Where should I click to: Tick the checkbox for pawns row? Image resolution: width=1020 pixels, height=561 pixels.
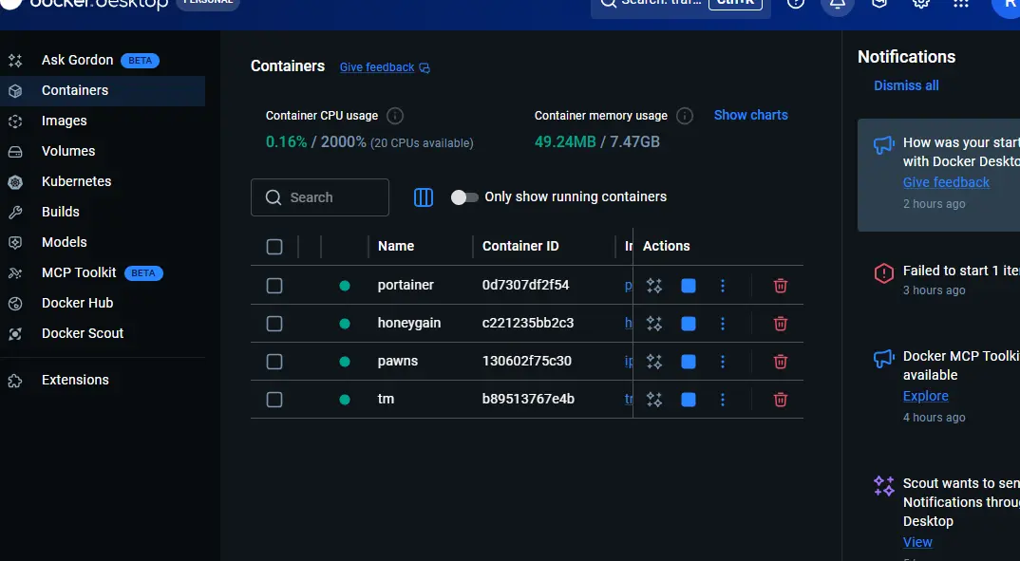click(274, 362)
